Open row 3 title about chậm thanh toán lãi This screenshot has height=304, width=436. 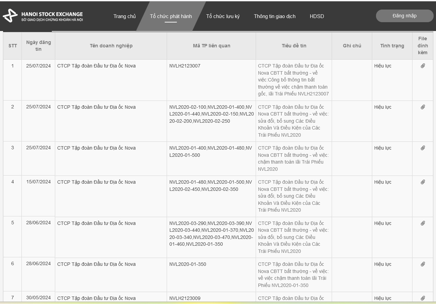click(293, 158)
